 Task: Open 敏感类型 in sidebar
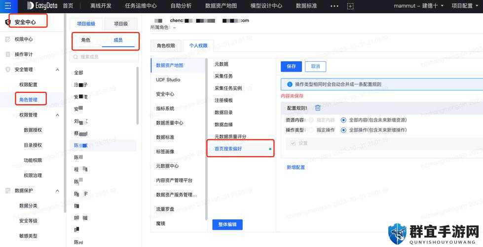pos(28,236)
